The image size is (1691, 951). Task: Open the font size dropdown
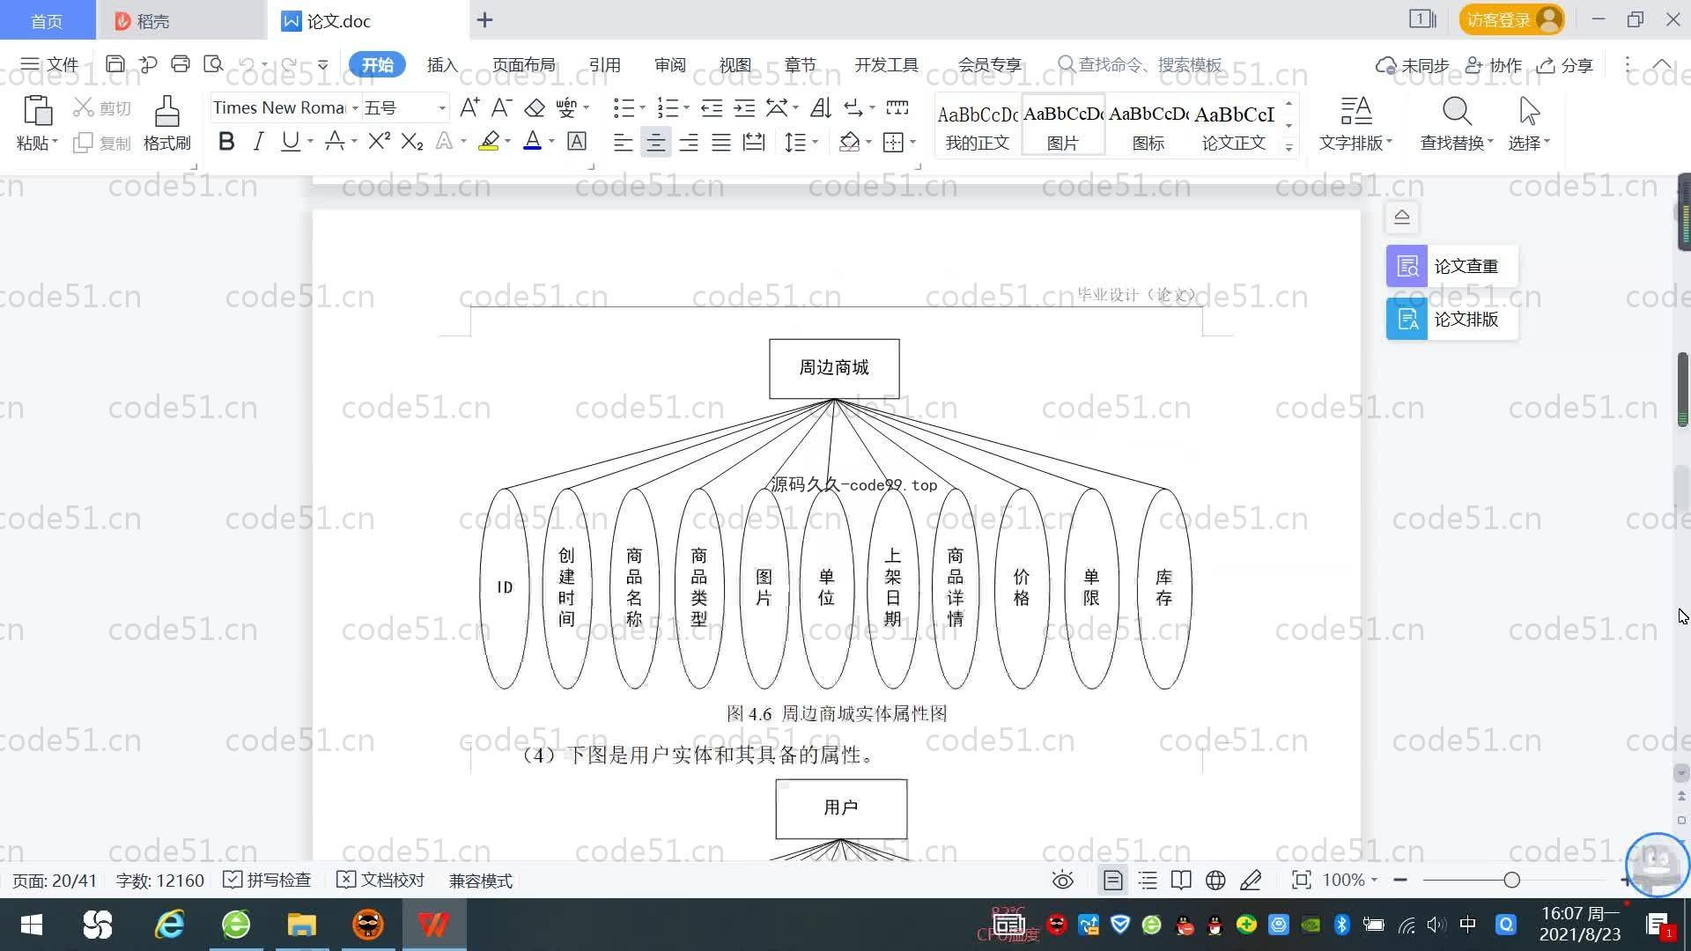[442, 108]
